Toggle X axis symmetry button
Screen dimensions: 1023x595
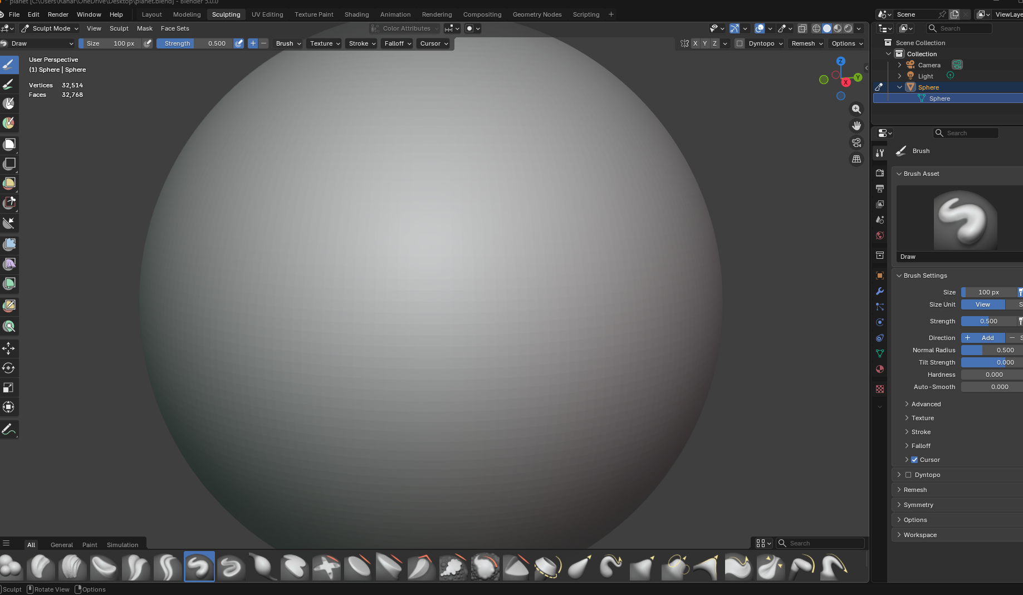pos(695,43)
